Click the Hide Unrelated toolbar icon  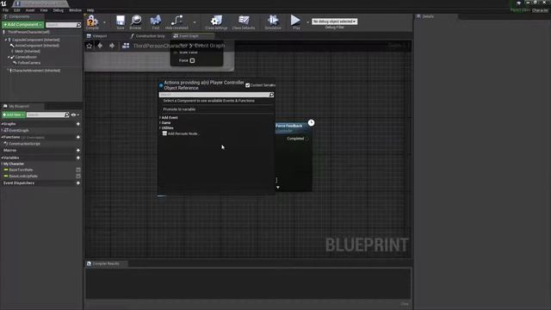click(x=176, y=21)
